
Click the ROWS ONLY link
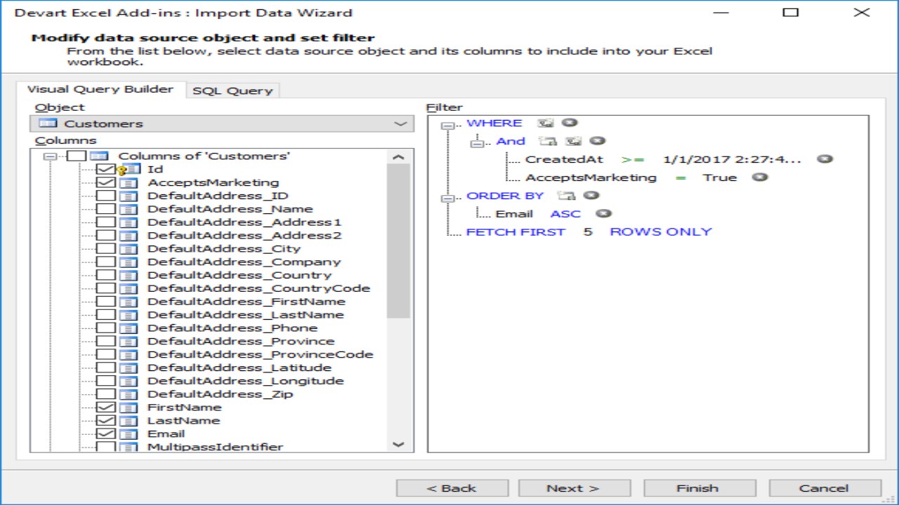click(661, 231)
